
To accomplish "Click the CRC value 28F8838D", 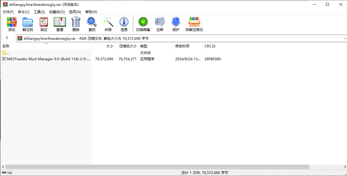I will point(213,59).
